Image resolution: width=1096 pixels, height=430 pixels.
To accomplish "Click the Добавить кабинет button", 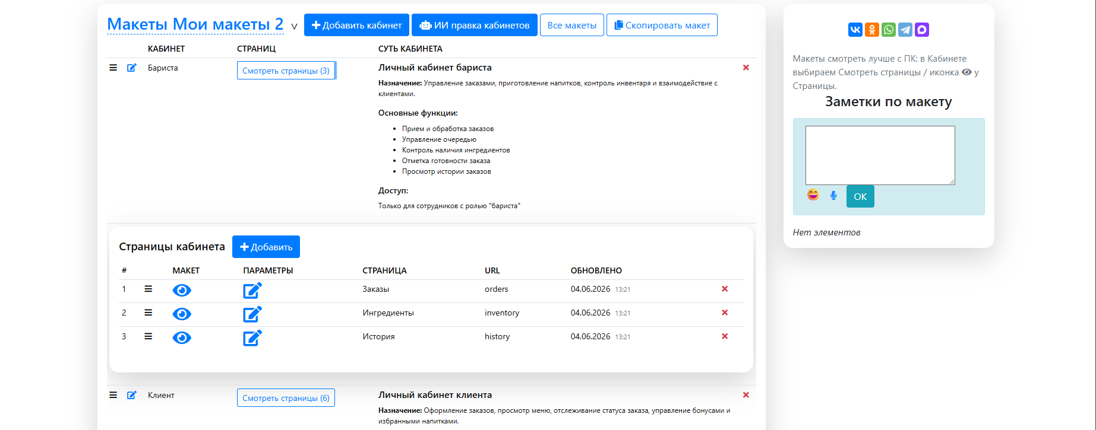I will click(x=356, y=25).
